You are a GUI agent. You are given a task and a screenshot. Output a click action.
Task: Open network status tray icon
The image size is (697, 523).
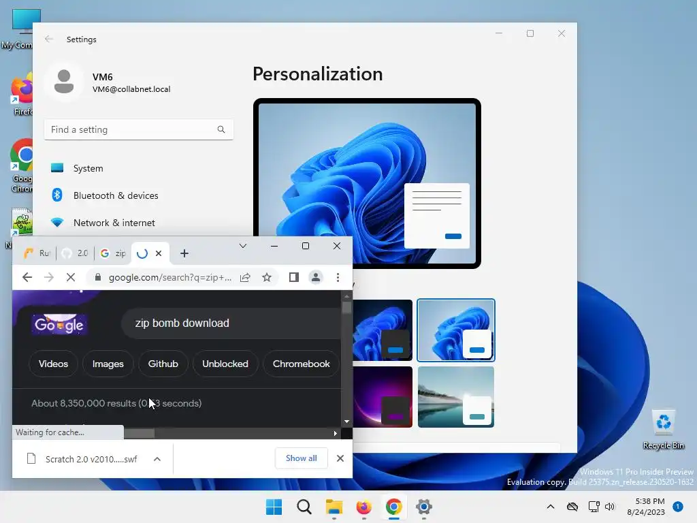click(594, 507)
